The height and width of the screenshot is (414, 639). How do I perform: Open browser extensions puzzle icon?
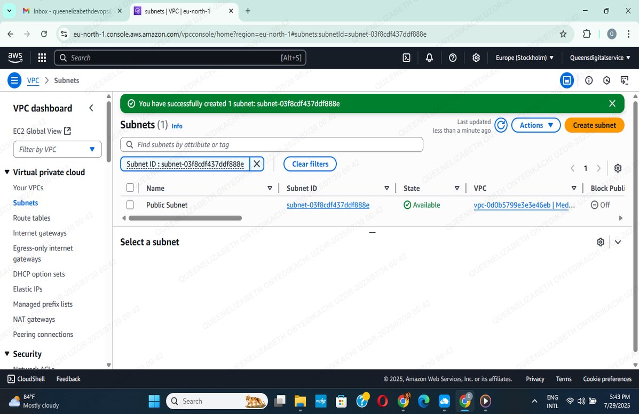(587, 34)
